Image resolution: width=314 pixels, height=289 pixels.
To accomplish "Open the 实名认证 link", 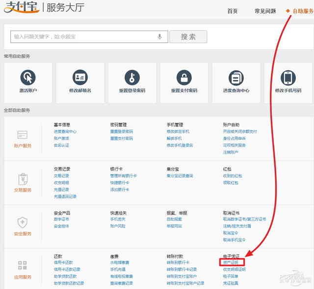I will click(61, 145).
